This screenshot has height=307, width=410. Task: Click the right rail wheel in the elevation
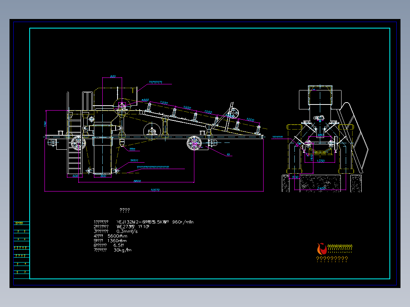click(x=194, y=143)
